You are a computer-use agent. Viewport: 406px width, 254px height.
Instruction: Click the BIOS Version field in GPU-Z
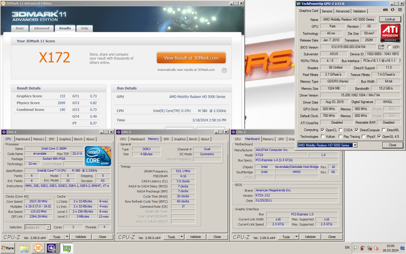[348, 47]
